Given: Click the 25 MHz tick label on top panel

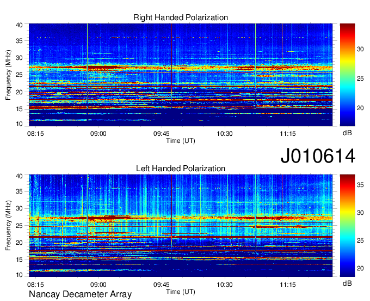Looking at the screenshot, I should pyautogui.click(x=19, y=75).
